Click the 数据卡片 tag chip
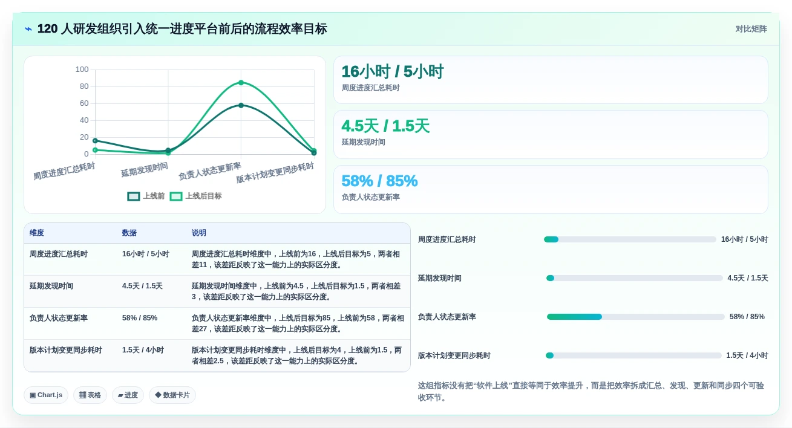The width and height of the screenshot is (792, 428). coord(172,395)
